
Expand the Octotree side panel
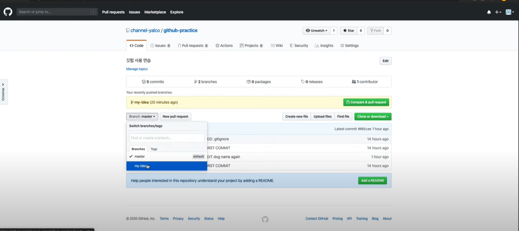point(3,92)
